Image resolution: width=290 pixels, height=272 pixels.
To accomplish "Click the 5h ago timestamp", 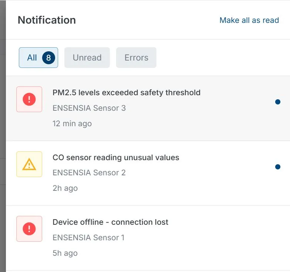I will [65, 253].
